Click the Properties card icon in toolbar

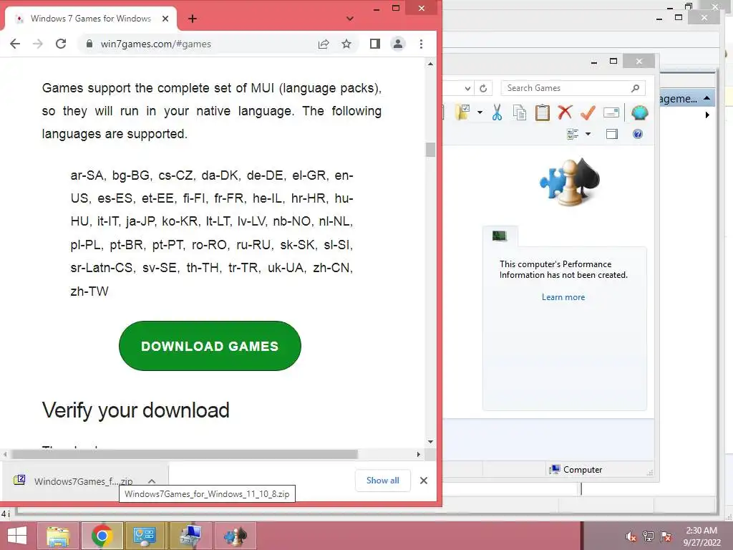click(611, 112)
